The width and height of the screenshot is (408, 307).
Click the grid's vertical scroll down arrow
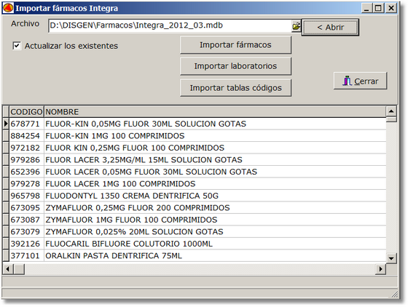pos(391,258)
